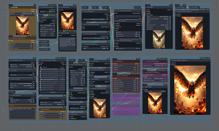
Task: Click the VAE Encode (for Inpainting) collapse dot
Action: tap(115, 41)
